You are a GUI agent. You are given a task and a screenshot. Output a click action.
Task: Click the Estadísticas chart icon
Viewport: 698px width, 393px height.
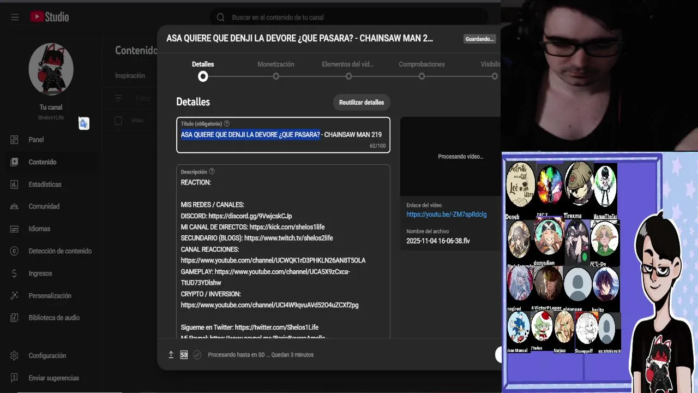[x=15, y=184]
